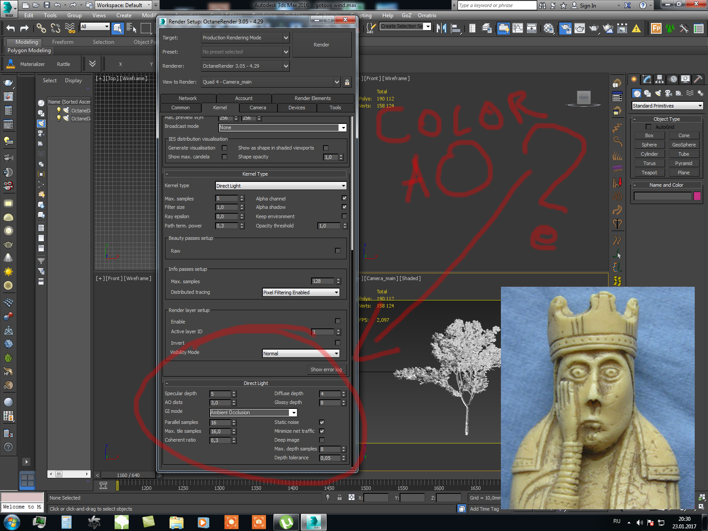Create a GeoSphere primitive
This screenshot has width=708, height=531.
point(684,145)
